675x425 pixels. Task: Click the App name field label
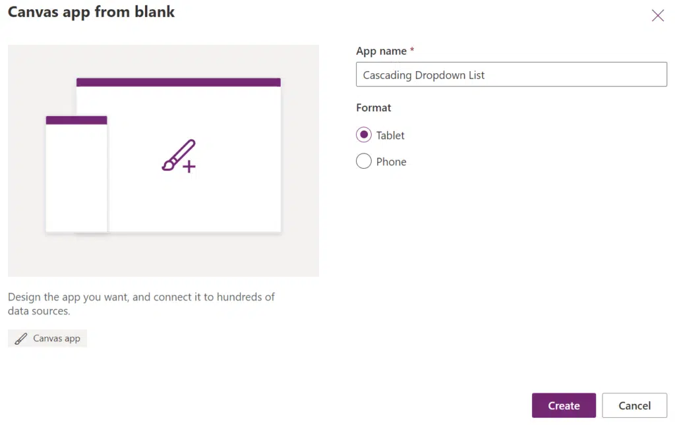381,51
